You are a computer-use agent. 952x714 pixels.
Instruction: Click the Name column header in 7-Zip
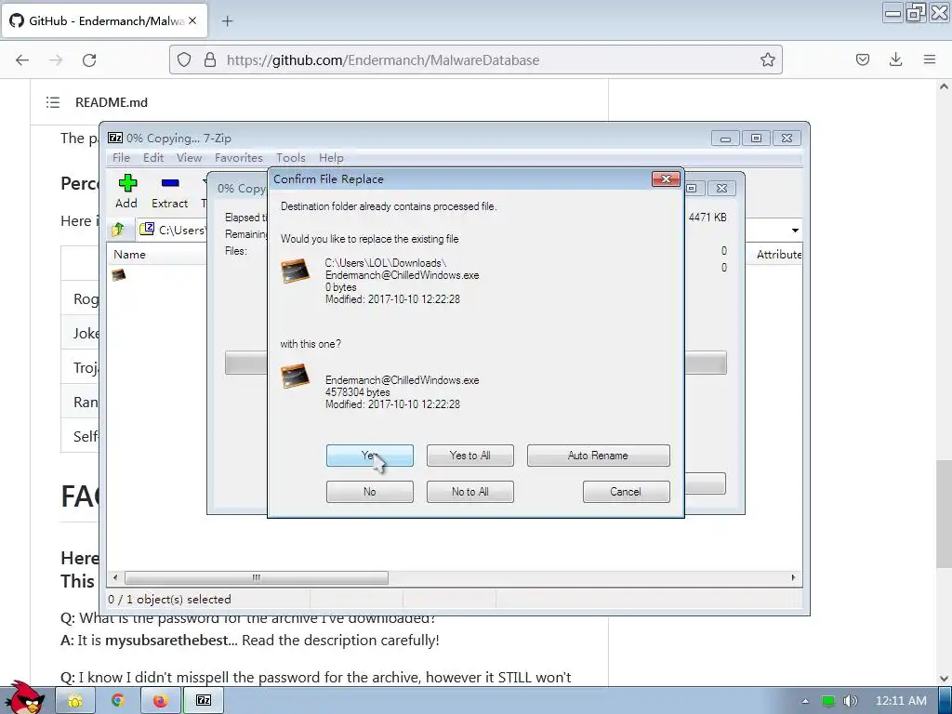tap(129, 255)
